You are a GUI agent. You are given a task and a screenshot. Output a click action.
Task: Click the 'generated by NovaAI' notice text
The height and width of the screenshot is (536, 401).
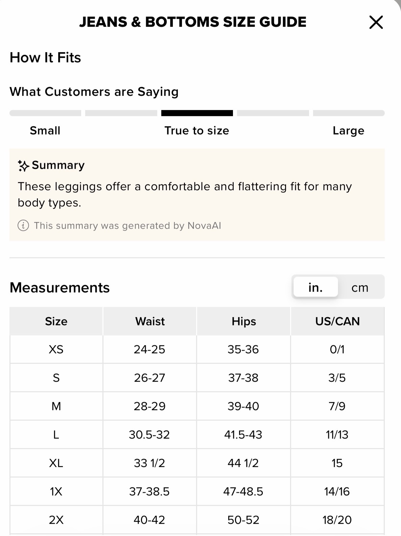click(127, 226)
